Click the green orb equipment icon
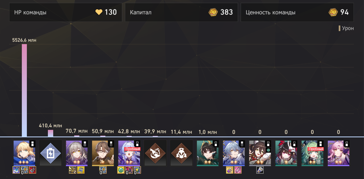 tap(121, 170)
